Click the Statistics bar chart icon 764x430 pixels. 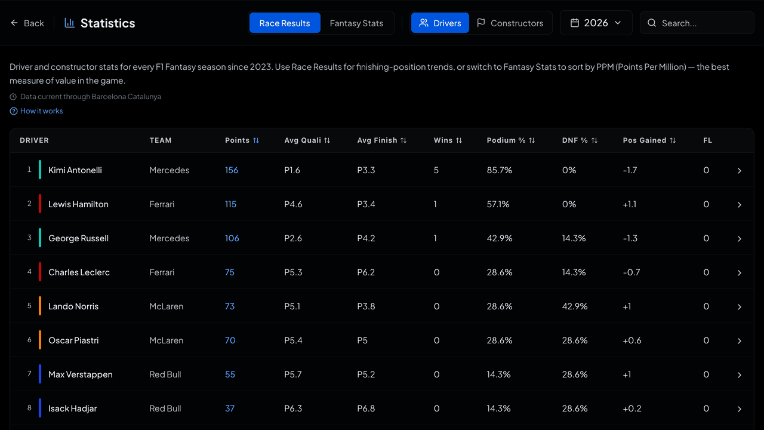(70, 23)
